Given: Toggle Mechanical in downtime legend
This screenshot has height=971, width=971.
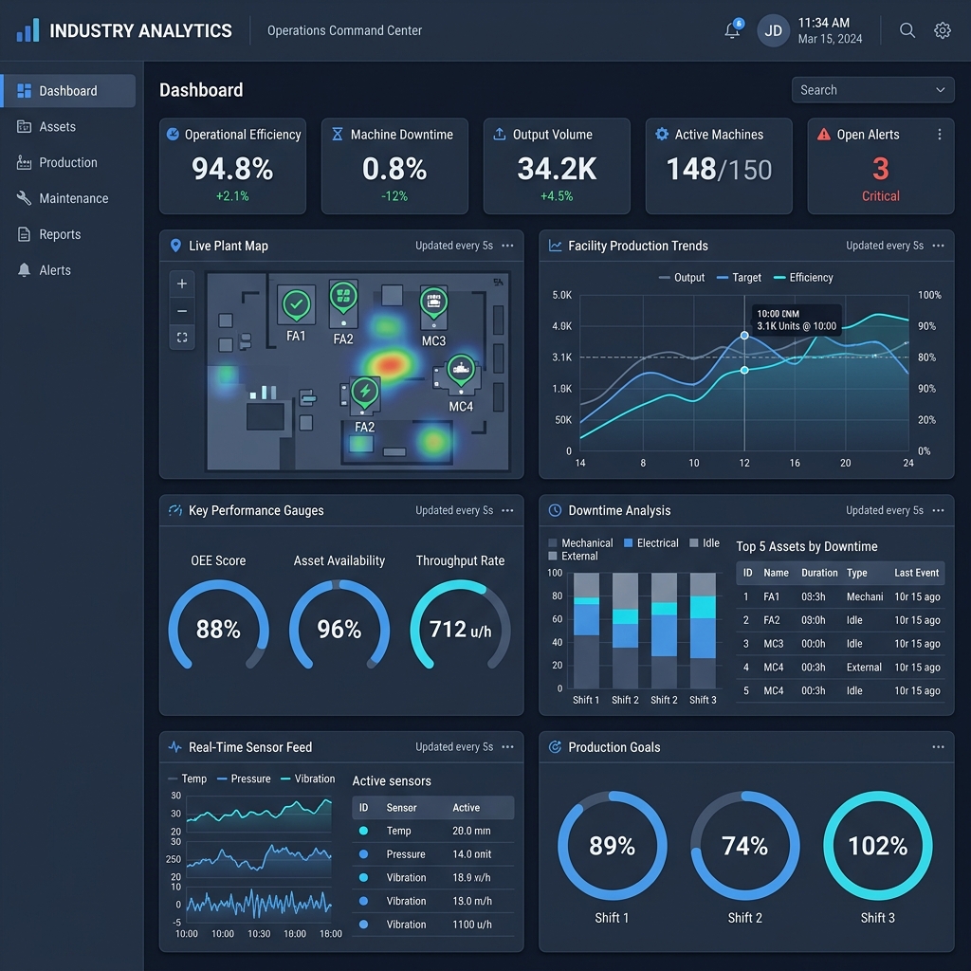Looking at the screenshot, I should (x=580, y=543).
